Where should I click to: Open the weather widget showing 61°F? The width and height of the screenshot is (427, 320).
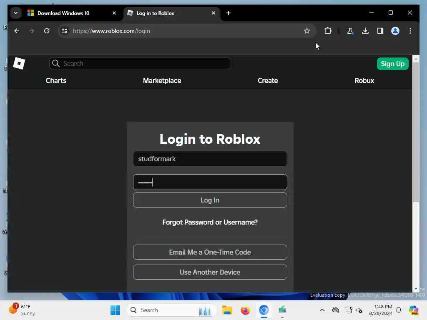tap(22, 310)
